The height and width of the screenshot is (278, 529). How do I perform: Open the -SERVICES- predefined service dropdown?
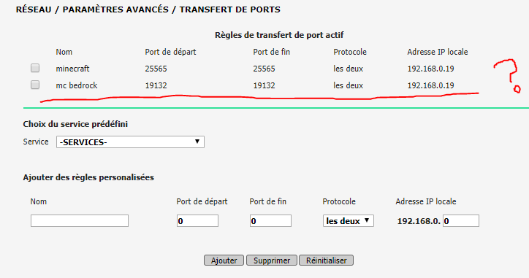[130, 142]
